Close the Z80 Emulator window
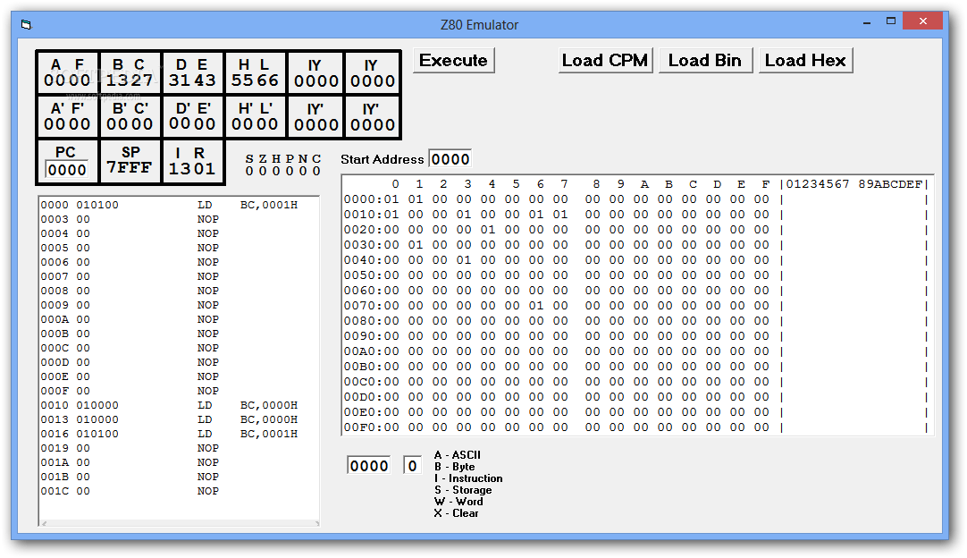This screenshot has height=558, width=967. click(x=922, y=21)
